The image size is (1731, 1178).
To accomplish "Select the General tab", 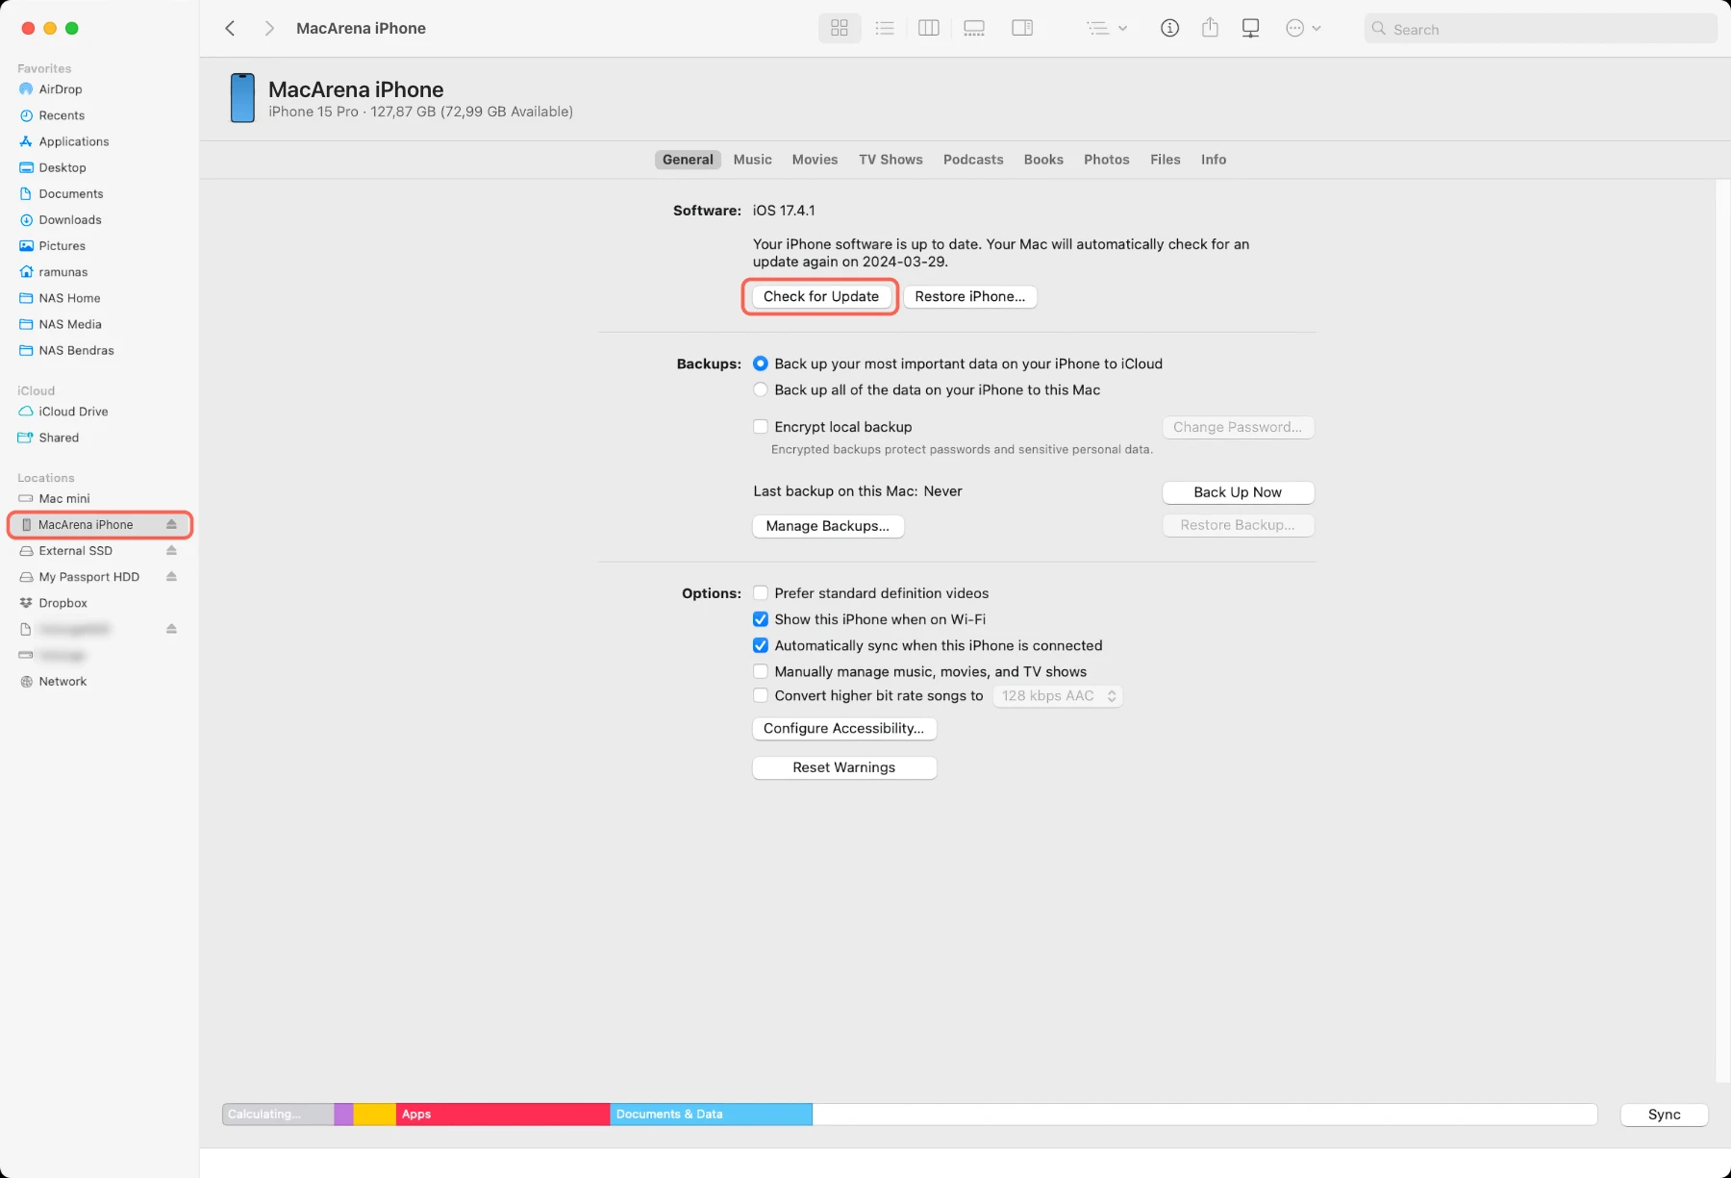I will point(688,160).
